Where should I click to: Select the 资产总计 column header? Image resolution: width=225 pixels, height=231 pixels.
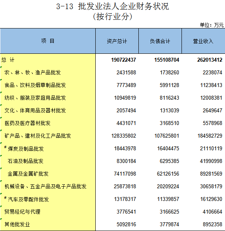pyautogui.click(x=117, y=41)
